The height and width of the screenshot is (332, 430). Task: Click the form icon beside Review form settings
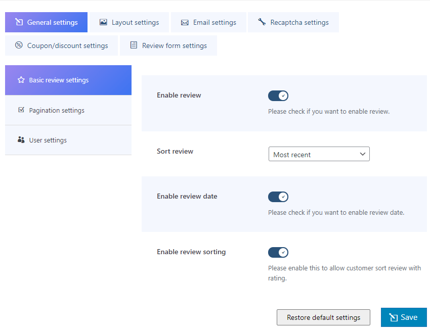(134, 45)
